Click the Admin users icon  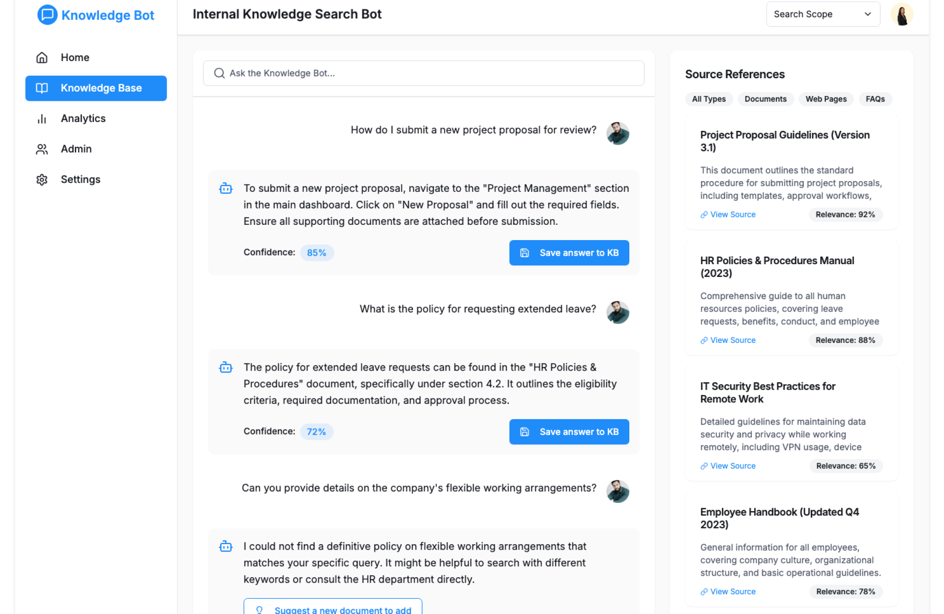tap(42, 149)
